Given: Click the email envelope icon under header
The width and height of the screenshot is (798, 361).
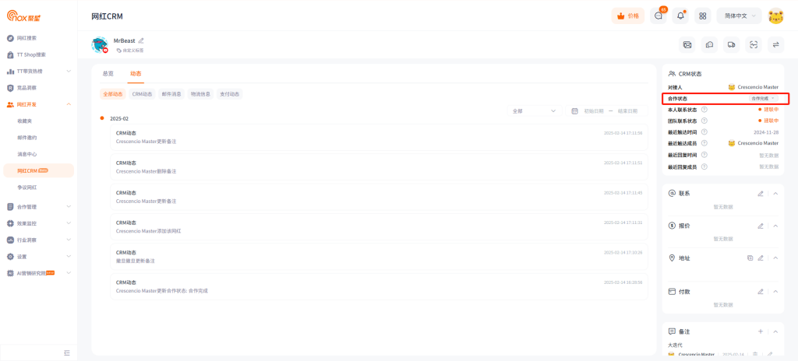Looking at the screenshot, I should point(687,45).
